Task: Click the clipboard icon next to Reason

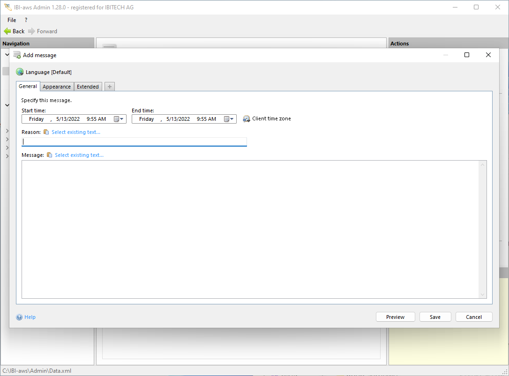Action: (x=46, y=132)
